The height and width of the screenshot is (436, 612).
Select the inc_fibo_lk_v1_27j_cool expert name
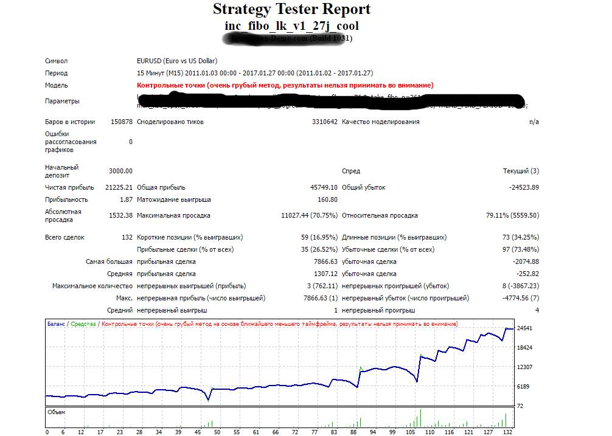[291, 26]
